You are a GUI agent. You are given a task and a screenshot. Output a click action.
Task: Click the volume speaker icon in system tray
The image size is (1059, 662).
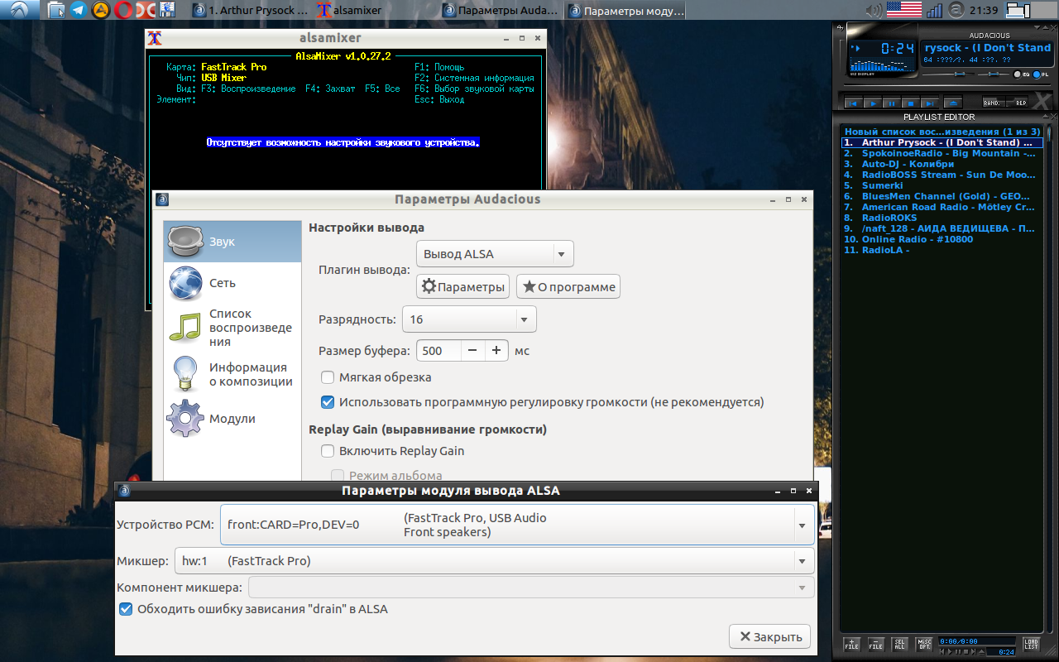tap(874, 10)
